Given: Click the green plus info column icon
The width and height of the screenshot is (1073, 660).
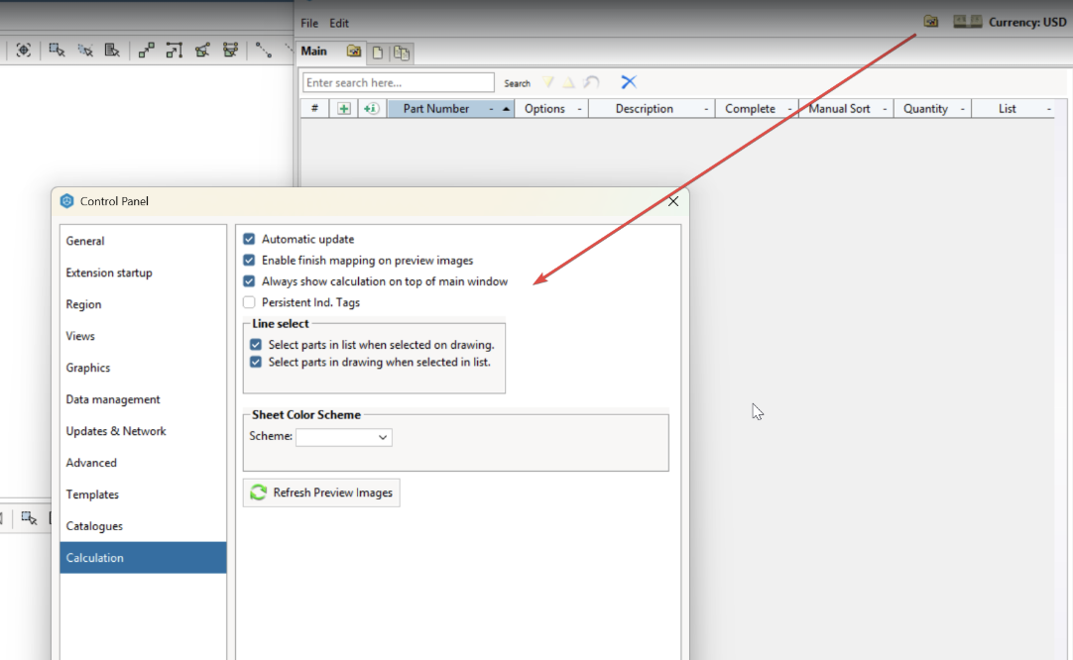Looking at the screenshot, I should click(371, 109).
